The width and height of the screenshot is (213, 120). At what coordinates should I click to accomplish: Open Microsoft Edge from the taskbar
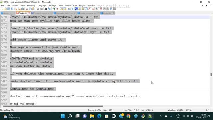pyautogui.click(x=99, y=116)
